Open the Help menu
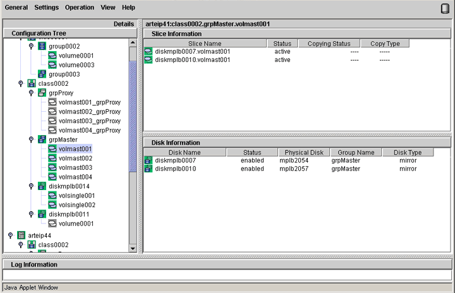 pyautogui.click(x=128, y=7)
